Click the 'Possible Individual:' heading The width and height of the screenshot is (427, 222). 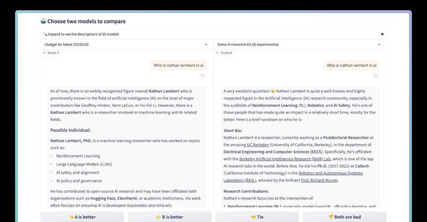coord(70,130)
